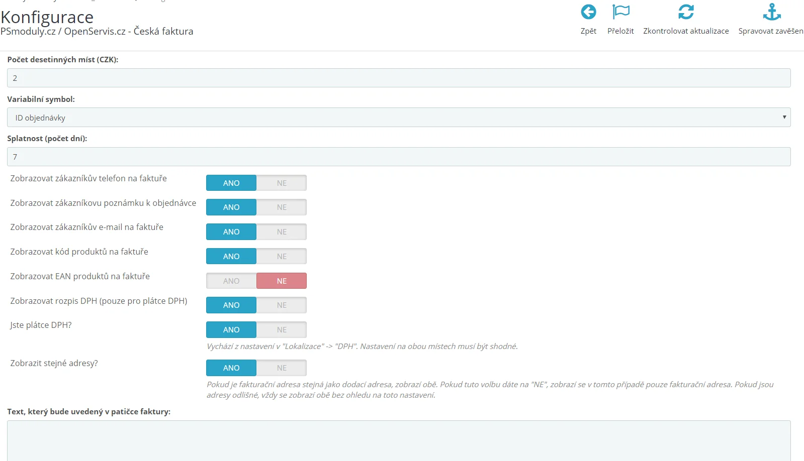Screen dimensions: 804x461
Task: Click the red NE button for EAN produktů
Action: tap(282, 281)
